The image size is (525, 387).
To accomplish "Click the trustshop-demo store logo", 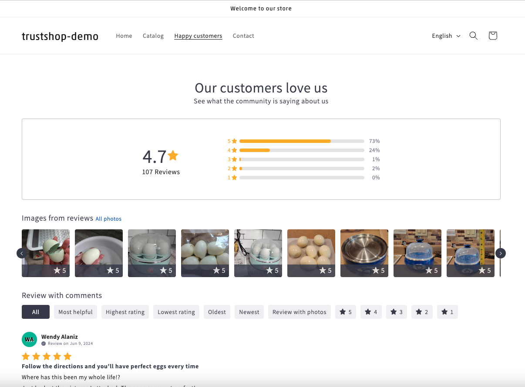I will pos(60,36).
